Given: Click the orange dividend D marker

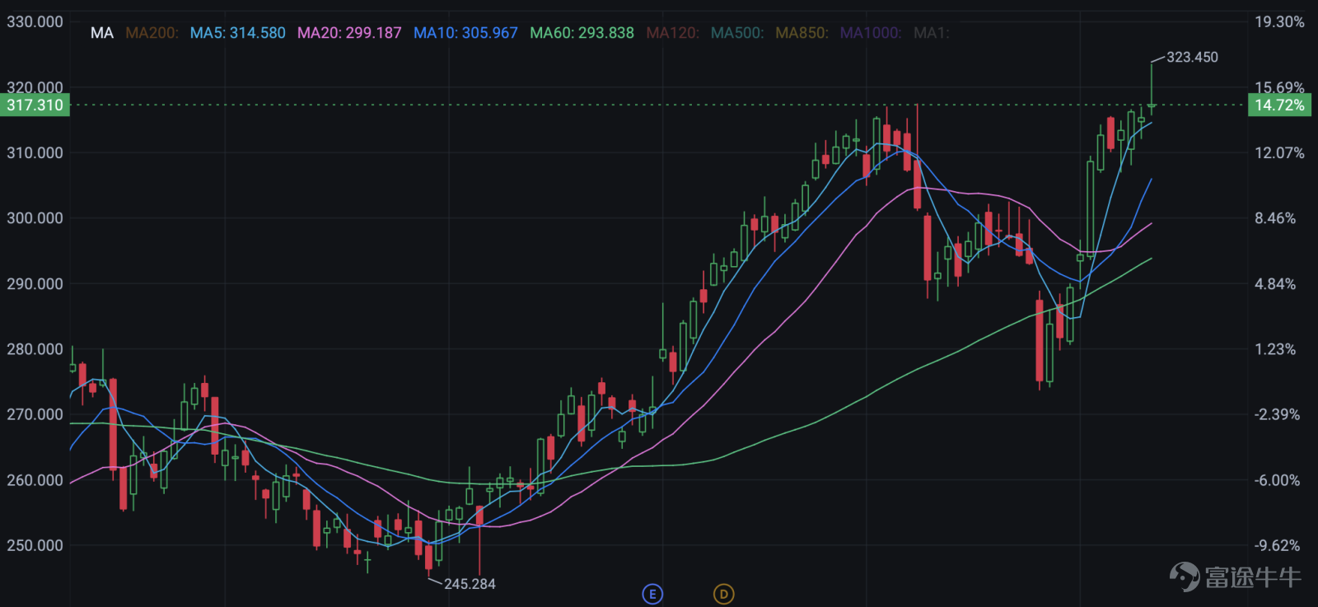Looking at the screenshot, I should point(723,594).
